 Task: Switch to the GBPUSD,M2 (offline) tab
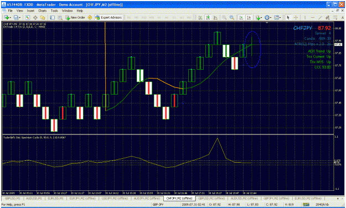point(211,198)
